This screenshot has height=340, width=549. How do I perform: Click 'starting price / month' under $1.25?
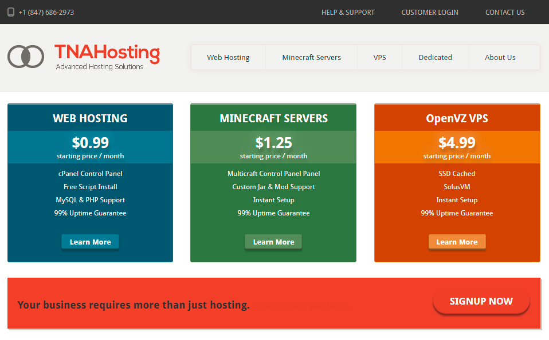tap(273, 156)
